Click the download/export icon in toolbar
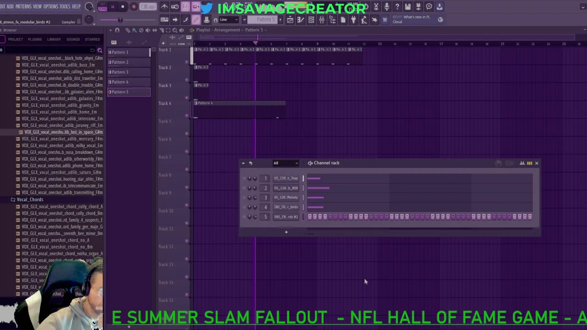The height and width of the screenshot is (330, 587). tap(439, 7)
